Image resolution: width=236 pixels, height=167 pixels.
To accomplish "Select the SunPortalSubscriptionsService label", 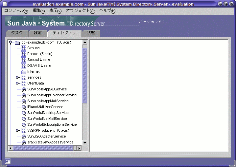I will point(52,124).
